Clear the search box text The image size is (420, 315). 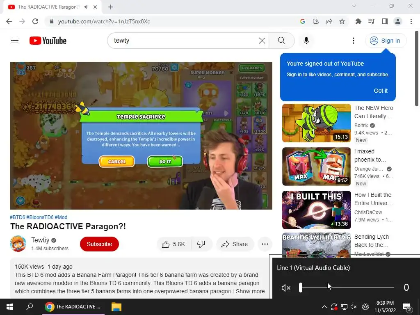[x=262, y=41]
